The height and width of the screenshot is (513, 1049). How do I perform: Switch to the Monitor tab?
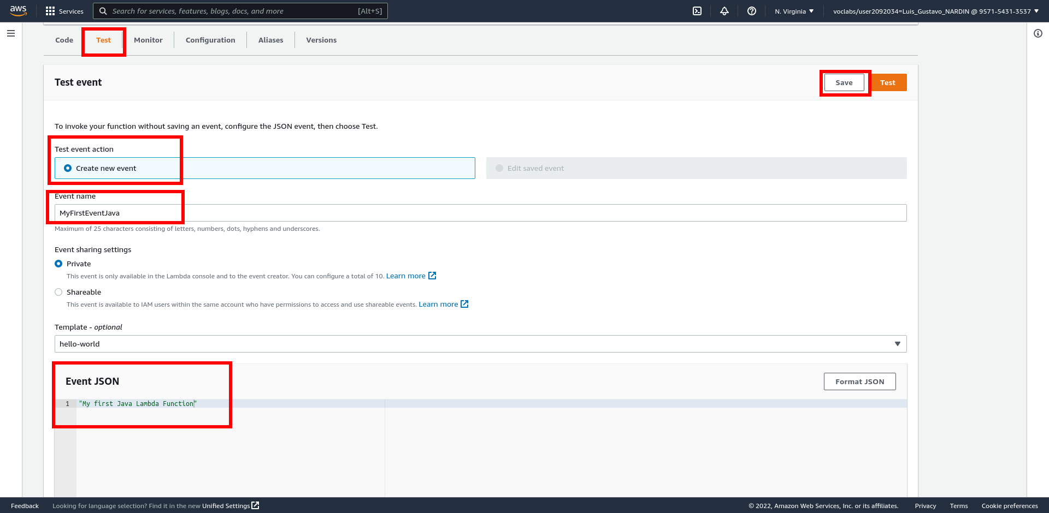point(148,40)
